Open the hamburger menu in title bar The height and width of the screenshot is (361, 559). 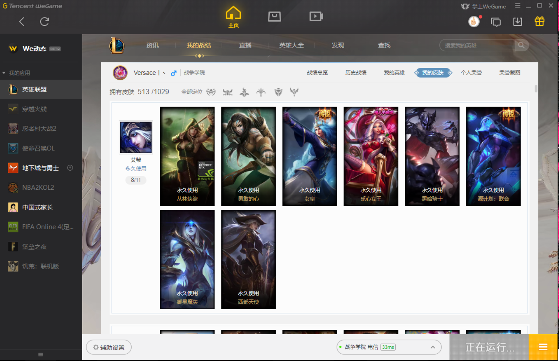518,6
